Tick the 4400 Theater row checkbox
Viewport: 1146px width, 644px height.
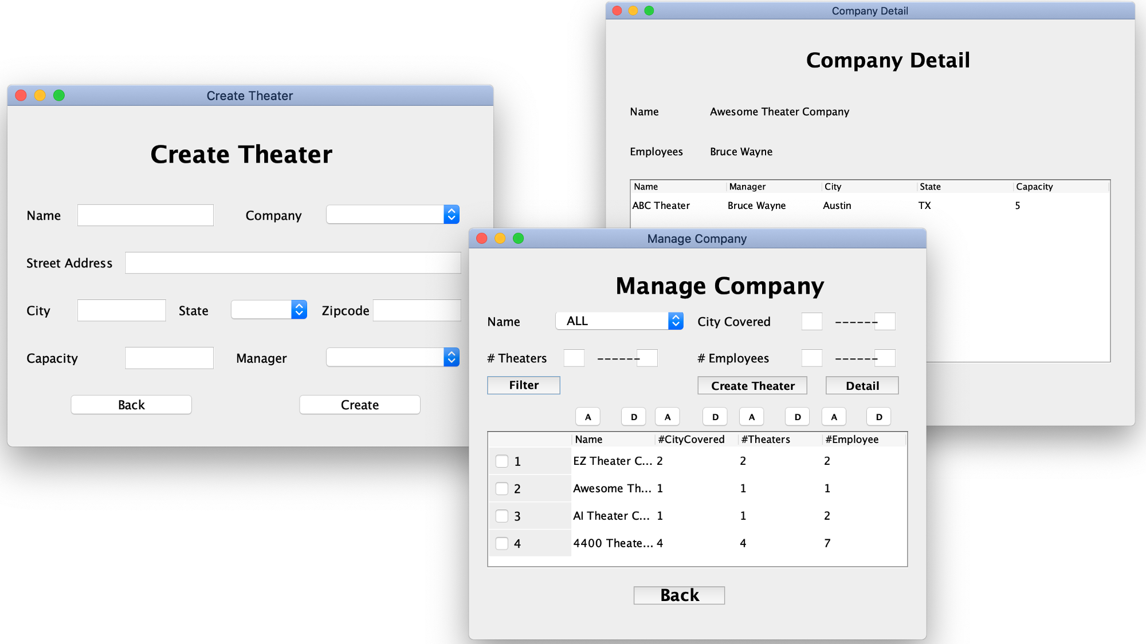502,544
